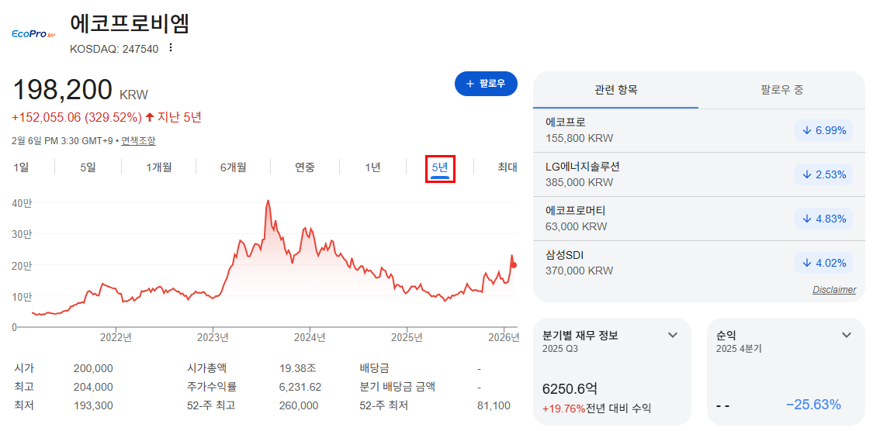Open the 에코프로 related stock row
The height and width of the screenshot is (431, 873).
coord(698,130)
